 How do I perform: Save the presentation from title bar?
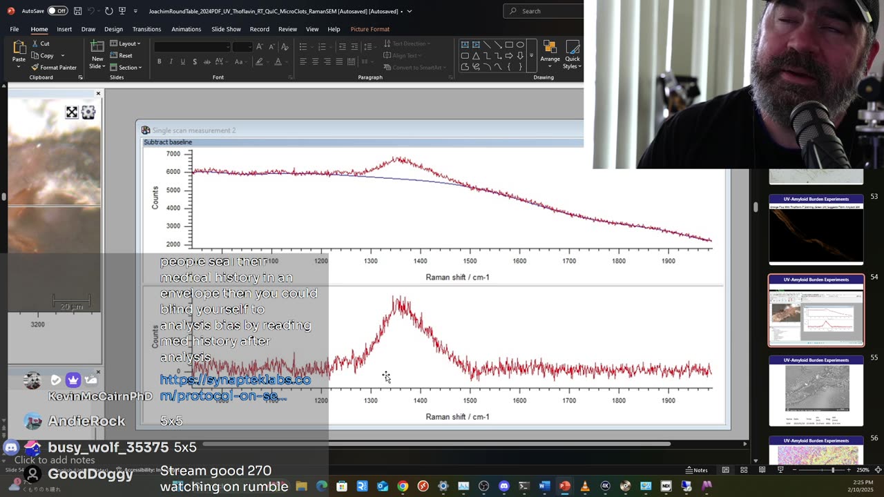(x=78, y=11)
